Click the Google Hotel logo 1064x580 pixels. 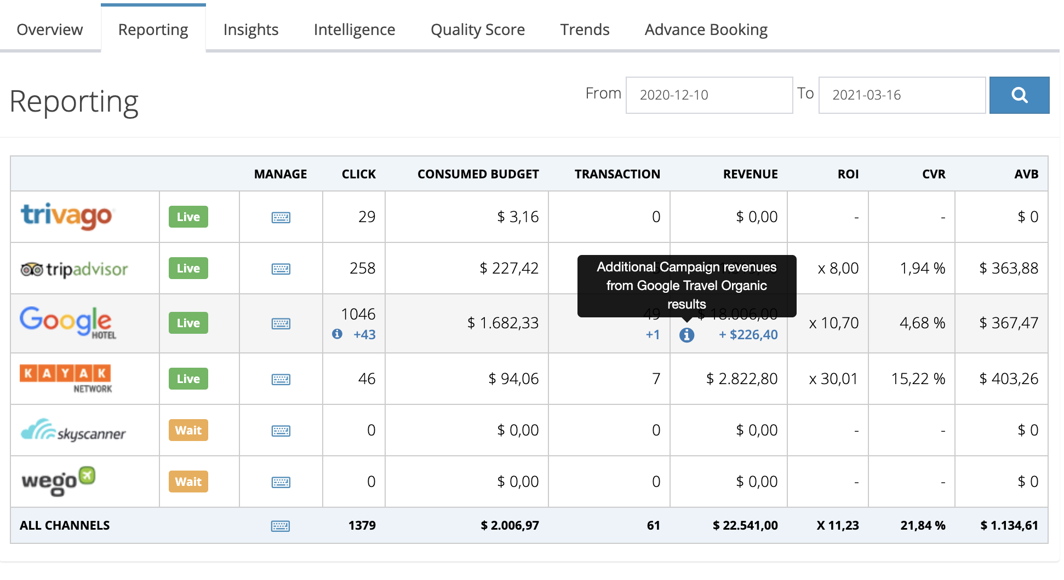pyautogui.click(x=68, y=323)
